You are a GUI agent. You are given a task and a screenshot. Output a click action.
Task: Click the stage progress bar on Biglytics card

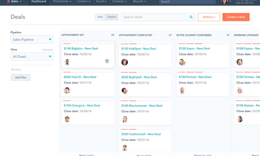click(88, 44)
